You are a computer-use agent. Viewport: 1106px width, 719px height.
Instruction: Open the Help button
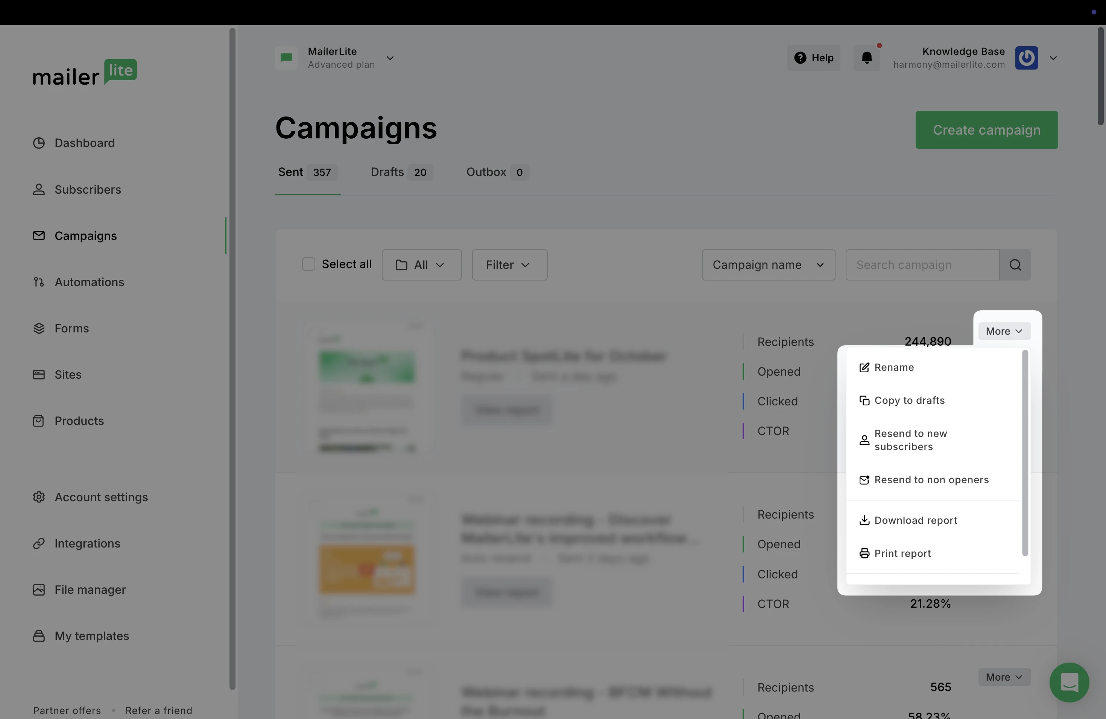pyautogui.click(x=813, y=58)
